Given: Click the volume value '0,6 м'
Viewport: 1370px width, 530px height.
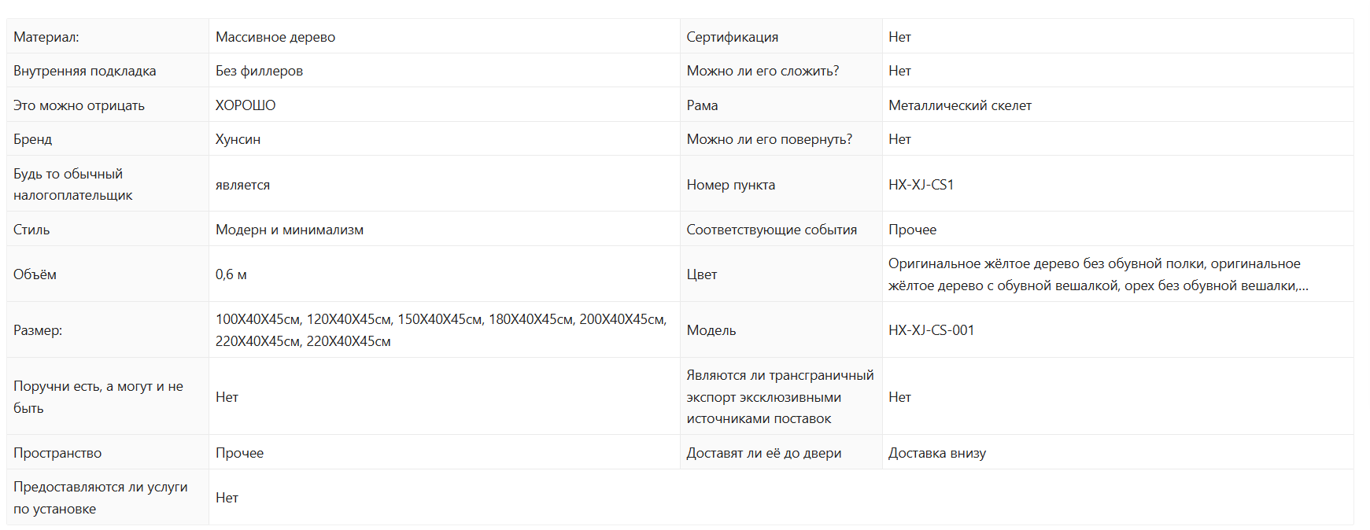Looking at the screenshot, I should click(x=231, y=274).
